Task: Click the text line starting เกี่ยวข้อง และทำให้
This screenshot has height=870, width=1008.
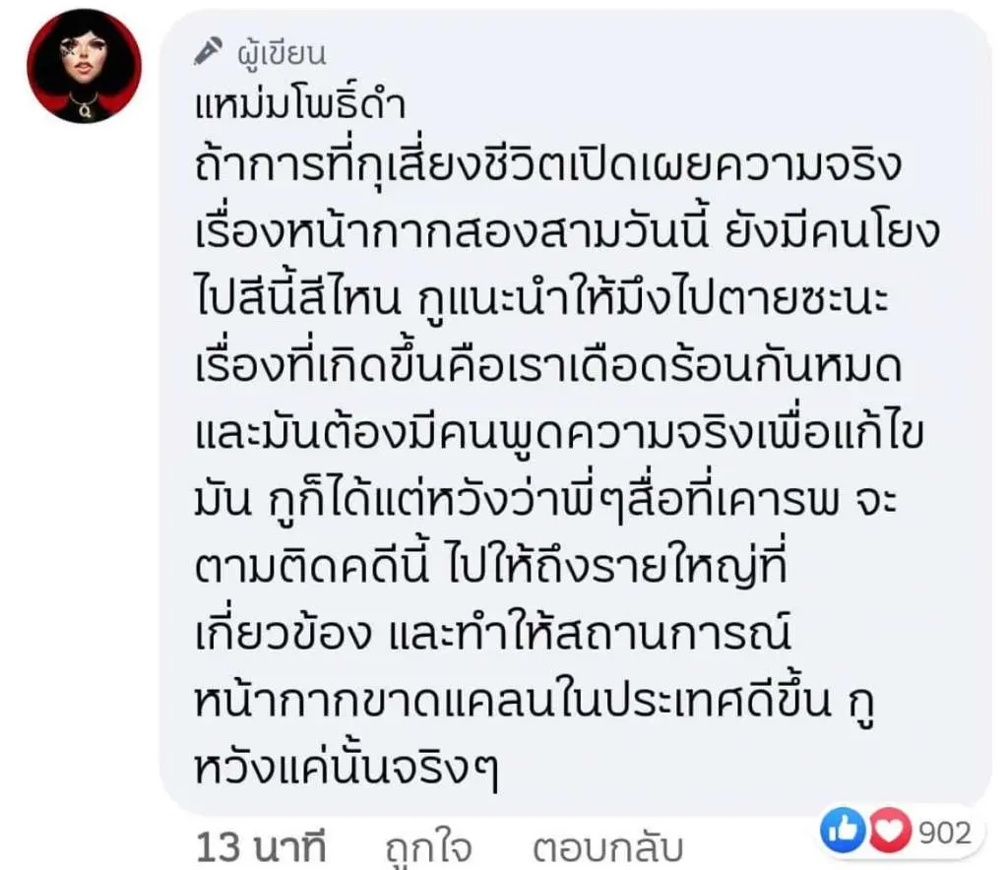Action: tap(492, 632)
